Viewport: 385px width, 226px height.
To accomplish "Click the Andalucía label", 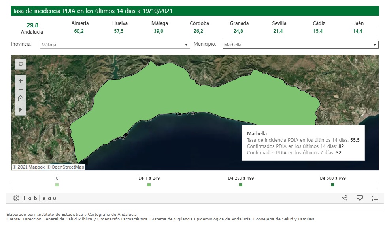I will [32, 32].
